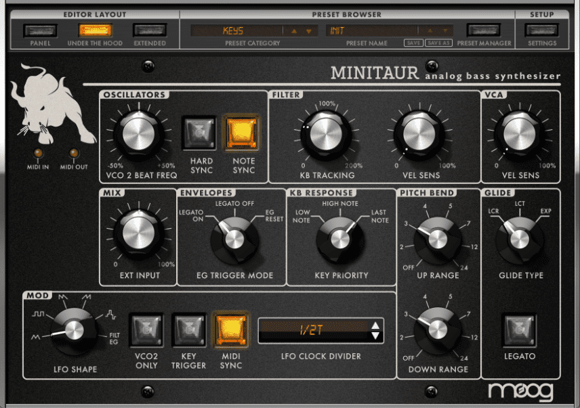Select next preset category with down arrow

(x=309, y=31)
